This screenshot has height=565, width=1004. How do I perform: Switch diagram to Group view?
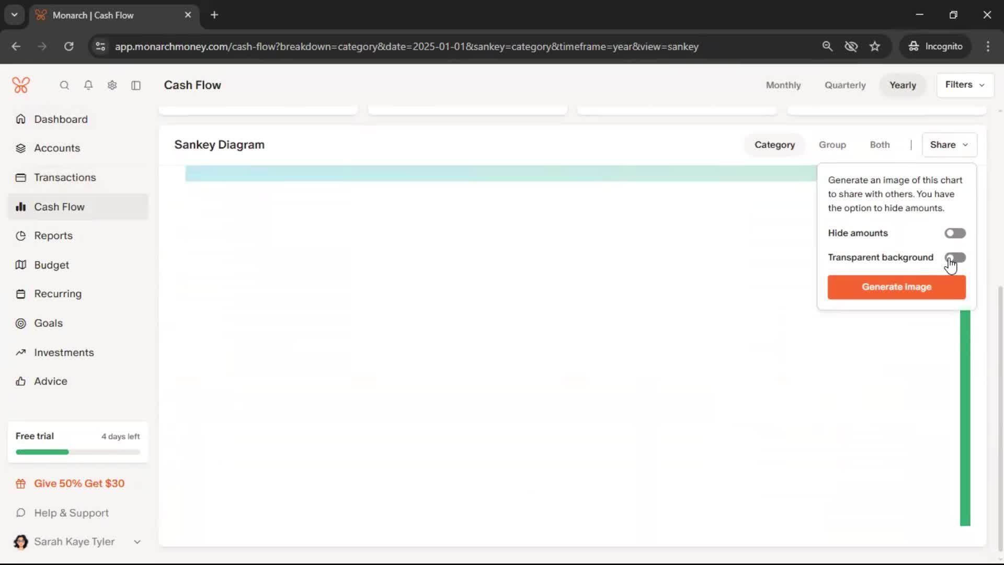(x=832, y=145)
